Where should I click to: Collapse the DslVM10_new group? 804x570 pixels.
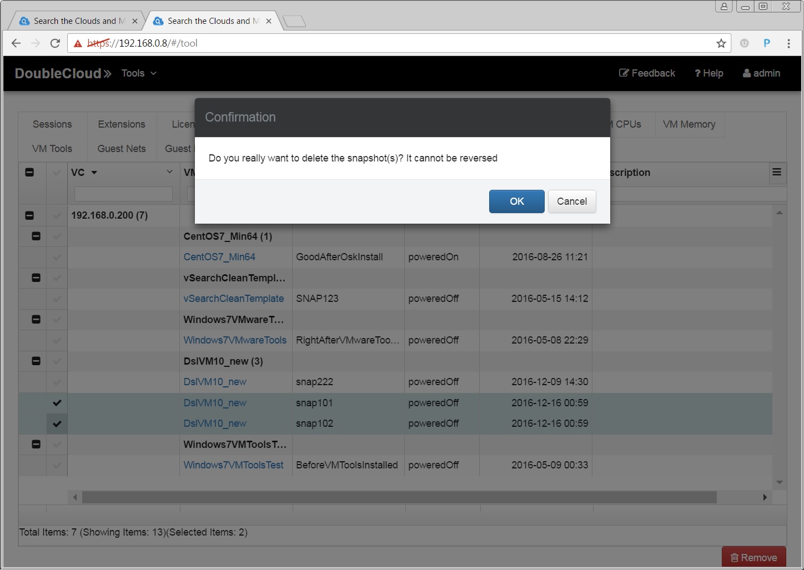(36, 361)
